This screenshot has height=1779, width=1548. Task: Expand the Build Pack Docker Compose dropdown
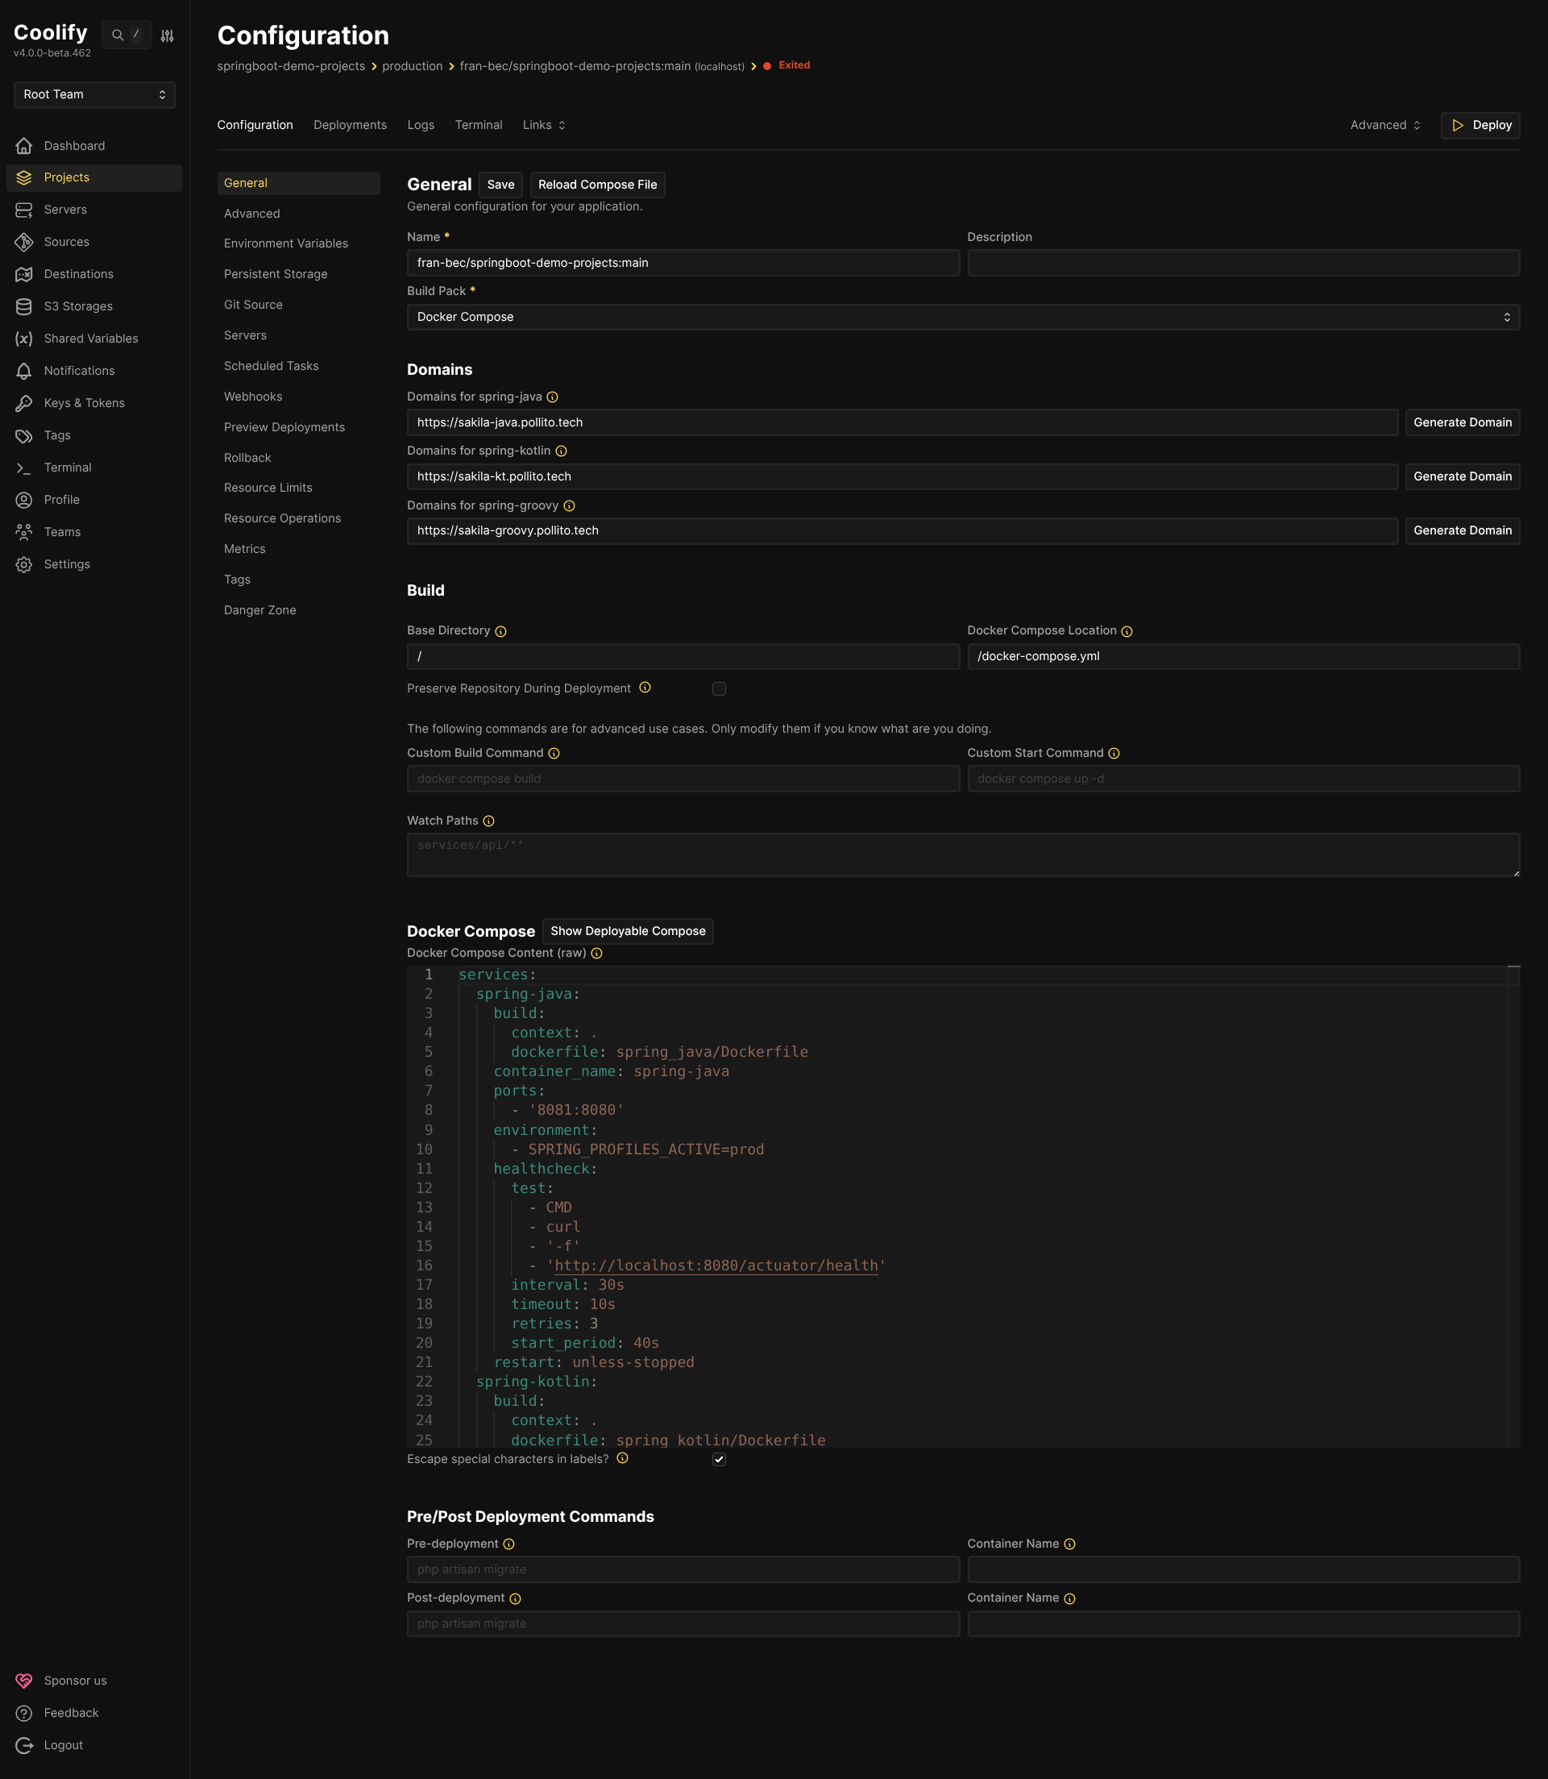[x=962, y=317]
